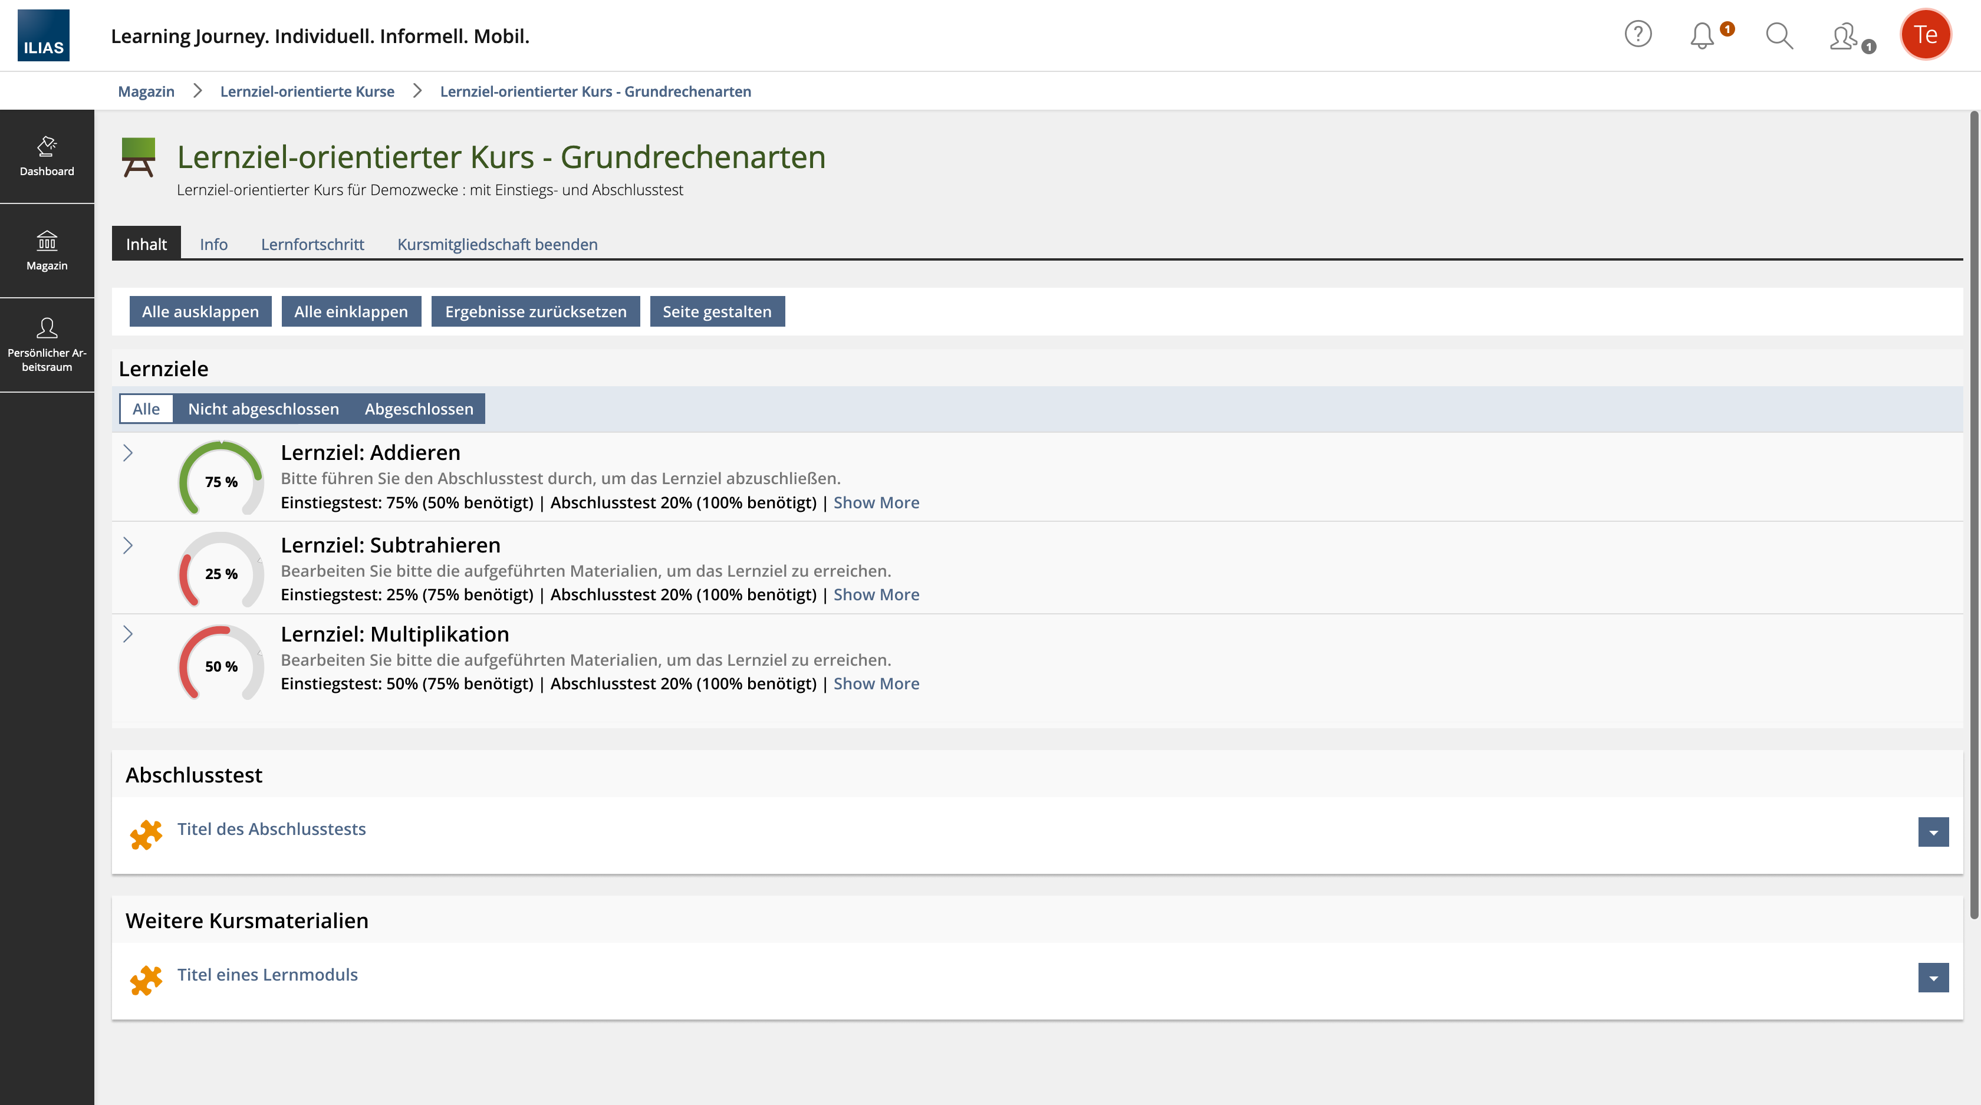Go to Dashboard in sidebar
The width and height of the screenshot is (1981, 1105).
click(x=47, y=156)
